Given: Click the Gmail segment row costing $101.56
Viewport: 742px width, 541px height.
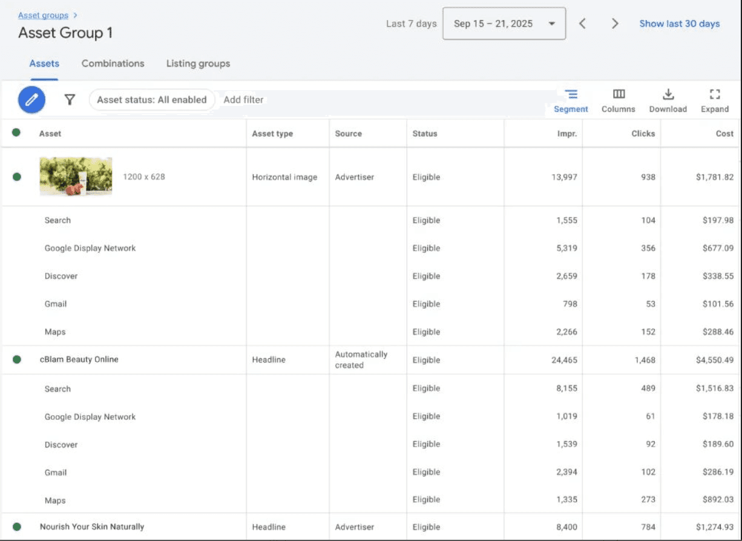Looking at the screenshot, I should click(371, 304).
